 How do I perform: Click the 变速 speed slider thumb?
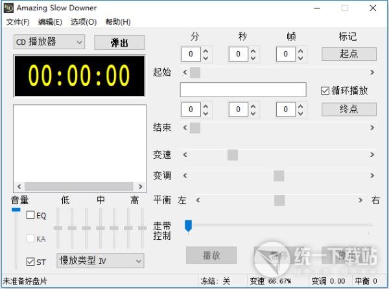[x=233, y=155]
